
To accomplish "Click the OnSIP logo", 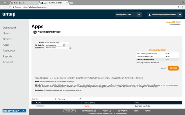I will [9, 14].
